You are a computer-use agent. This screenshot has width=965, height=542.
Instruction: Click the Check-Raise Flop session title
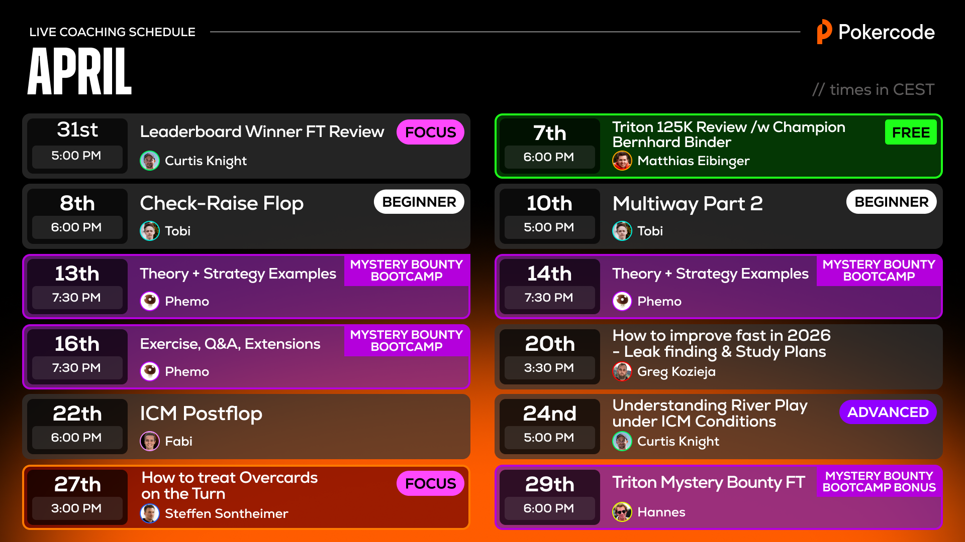pyautogui.click(x=222, y=204)
